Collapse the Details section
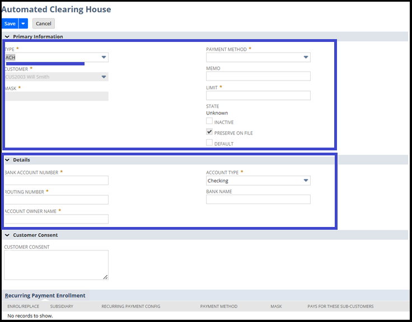The height and width of the screenshot is (322, 412). [x=7, y=160]
